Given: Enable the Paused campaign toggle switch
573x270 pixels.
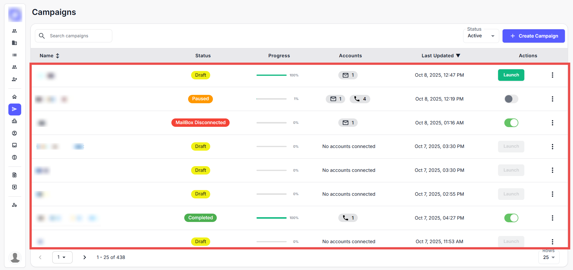Looking at the screenshot, I should (x=511, y=99).
